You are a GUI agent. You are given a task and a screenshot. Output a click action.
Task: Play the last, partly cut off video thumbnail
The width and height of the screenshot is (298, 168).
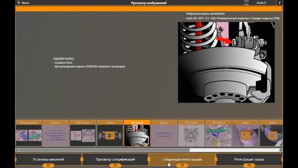pos(271,133)
